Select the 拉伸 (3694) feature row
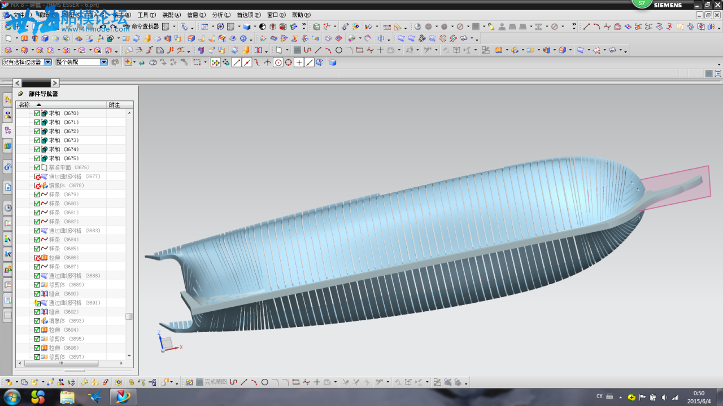This screenshot has width=723, height=406. (x=63, y=330)
